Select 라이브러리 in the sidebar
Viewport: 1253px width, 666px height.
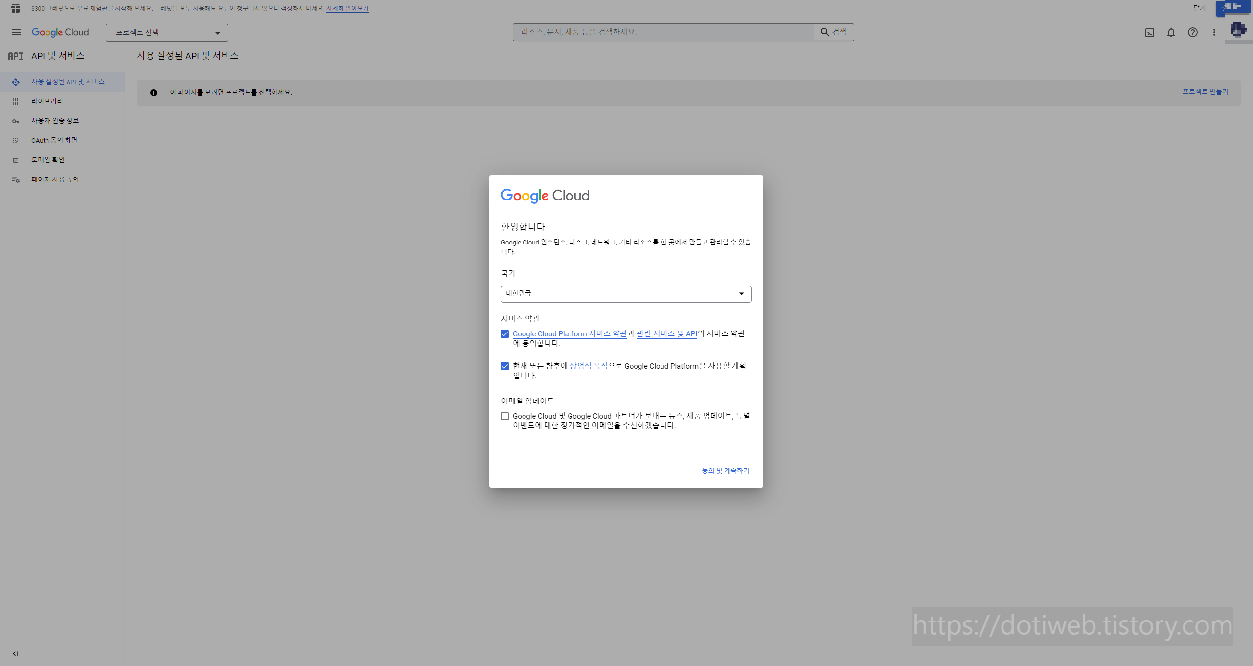point(47,101)
